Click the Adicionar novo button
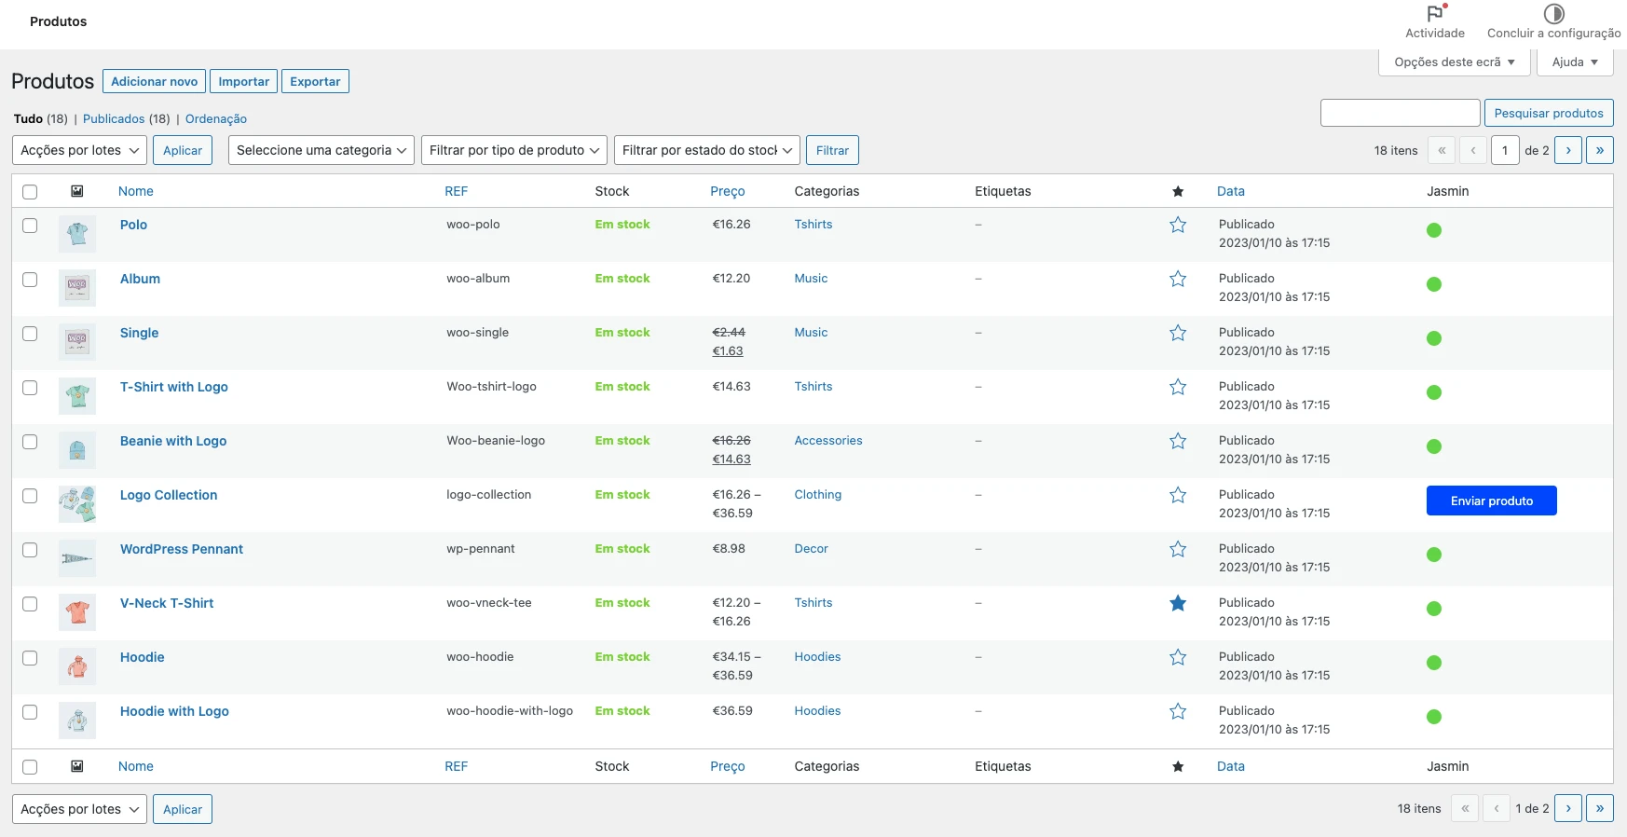The image size is (1627, 837). pos(154,82)
